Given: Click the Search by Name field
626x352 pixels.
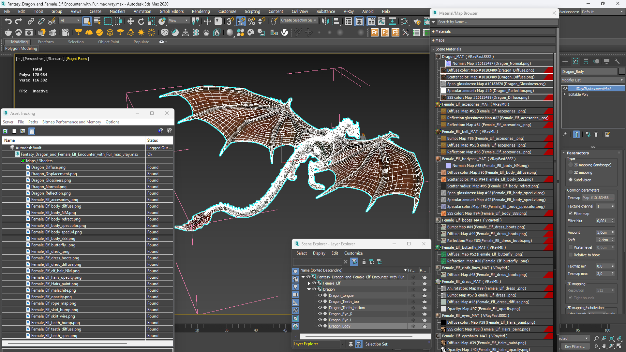Looking at the screenshot, I should click(x=497, y=22).
